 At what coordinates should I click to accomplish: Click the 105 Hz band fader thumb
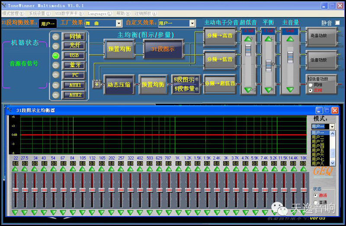point(83,190)
